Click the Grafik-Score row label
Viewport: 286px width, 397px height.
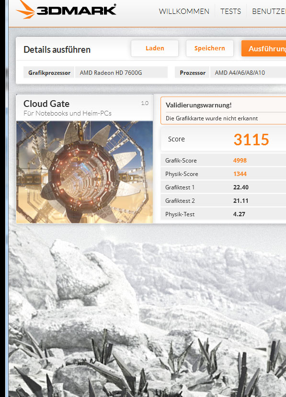coord(181,161)
